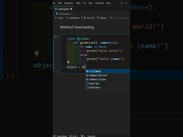Open the Selection menu

69,3
